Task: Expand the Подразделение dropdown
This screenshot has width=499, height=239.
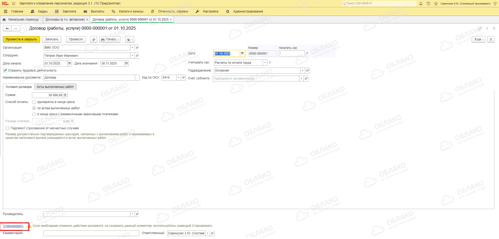Action: point(303,70)
